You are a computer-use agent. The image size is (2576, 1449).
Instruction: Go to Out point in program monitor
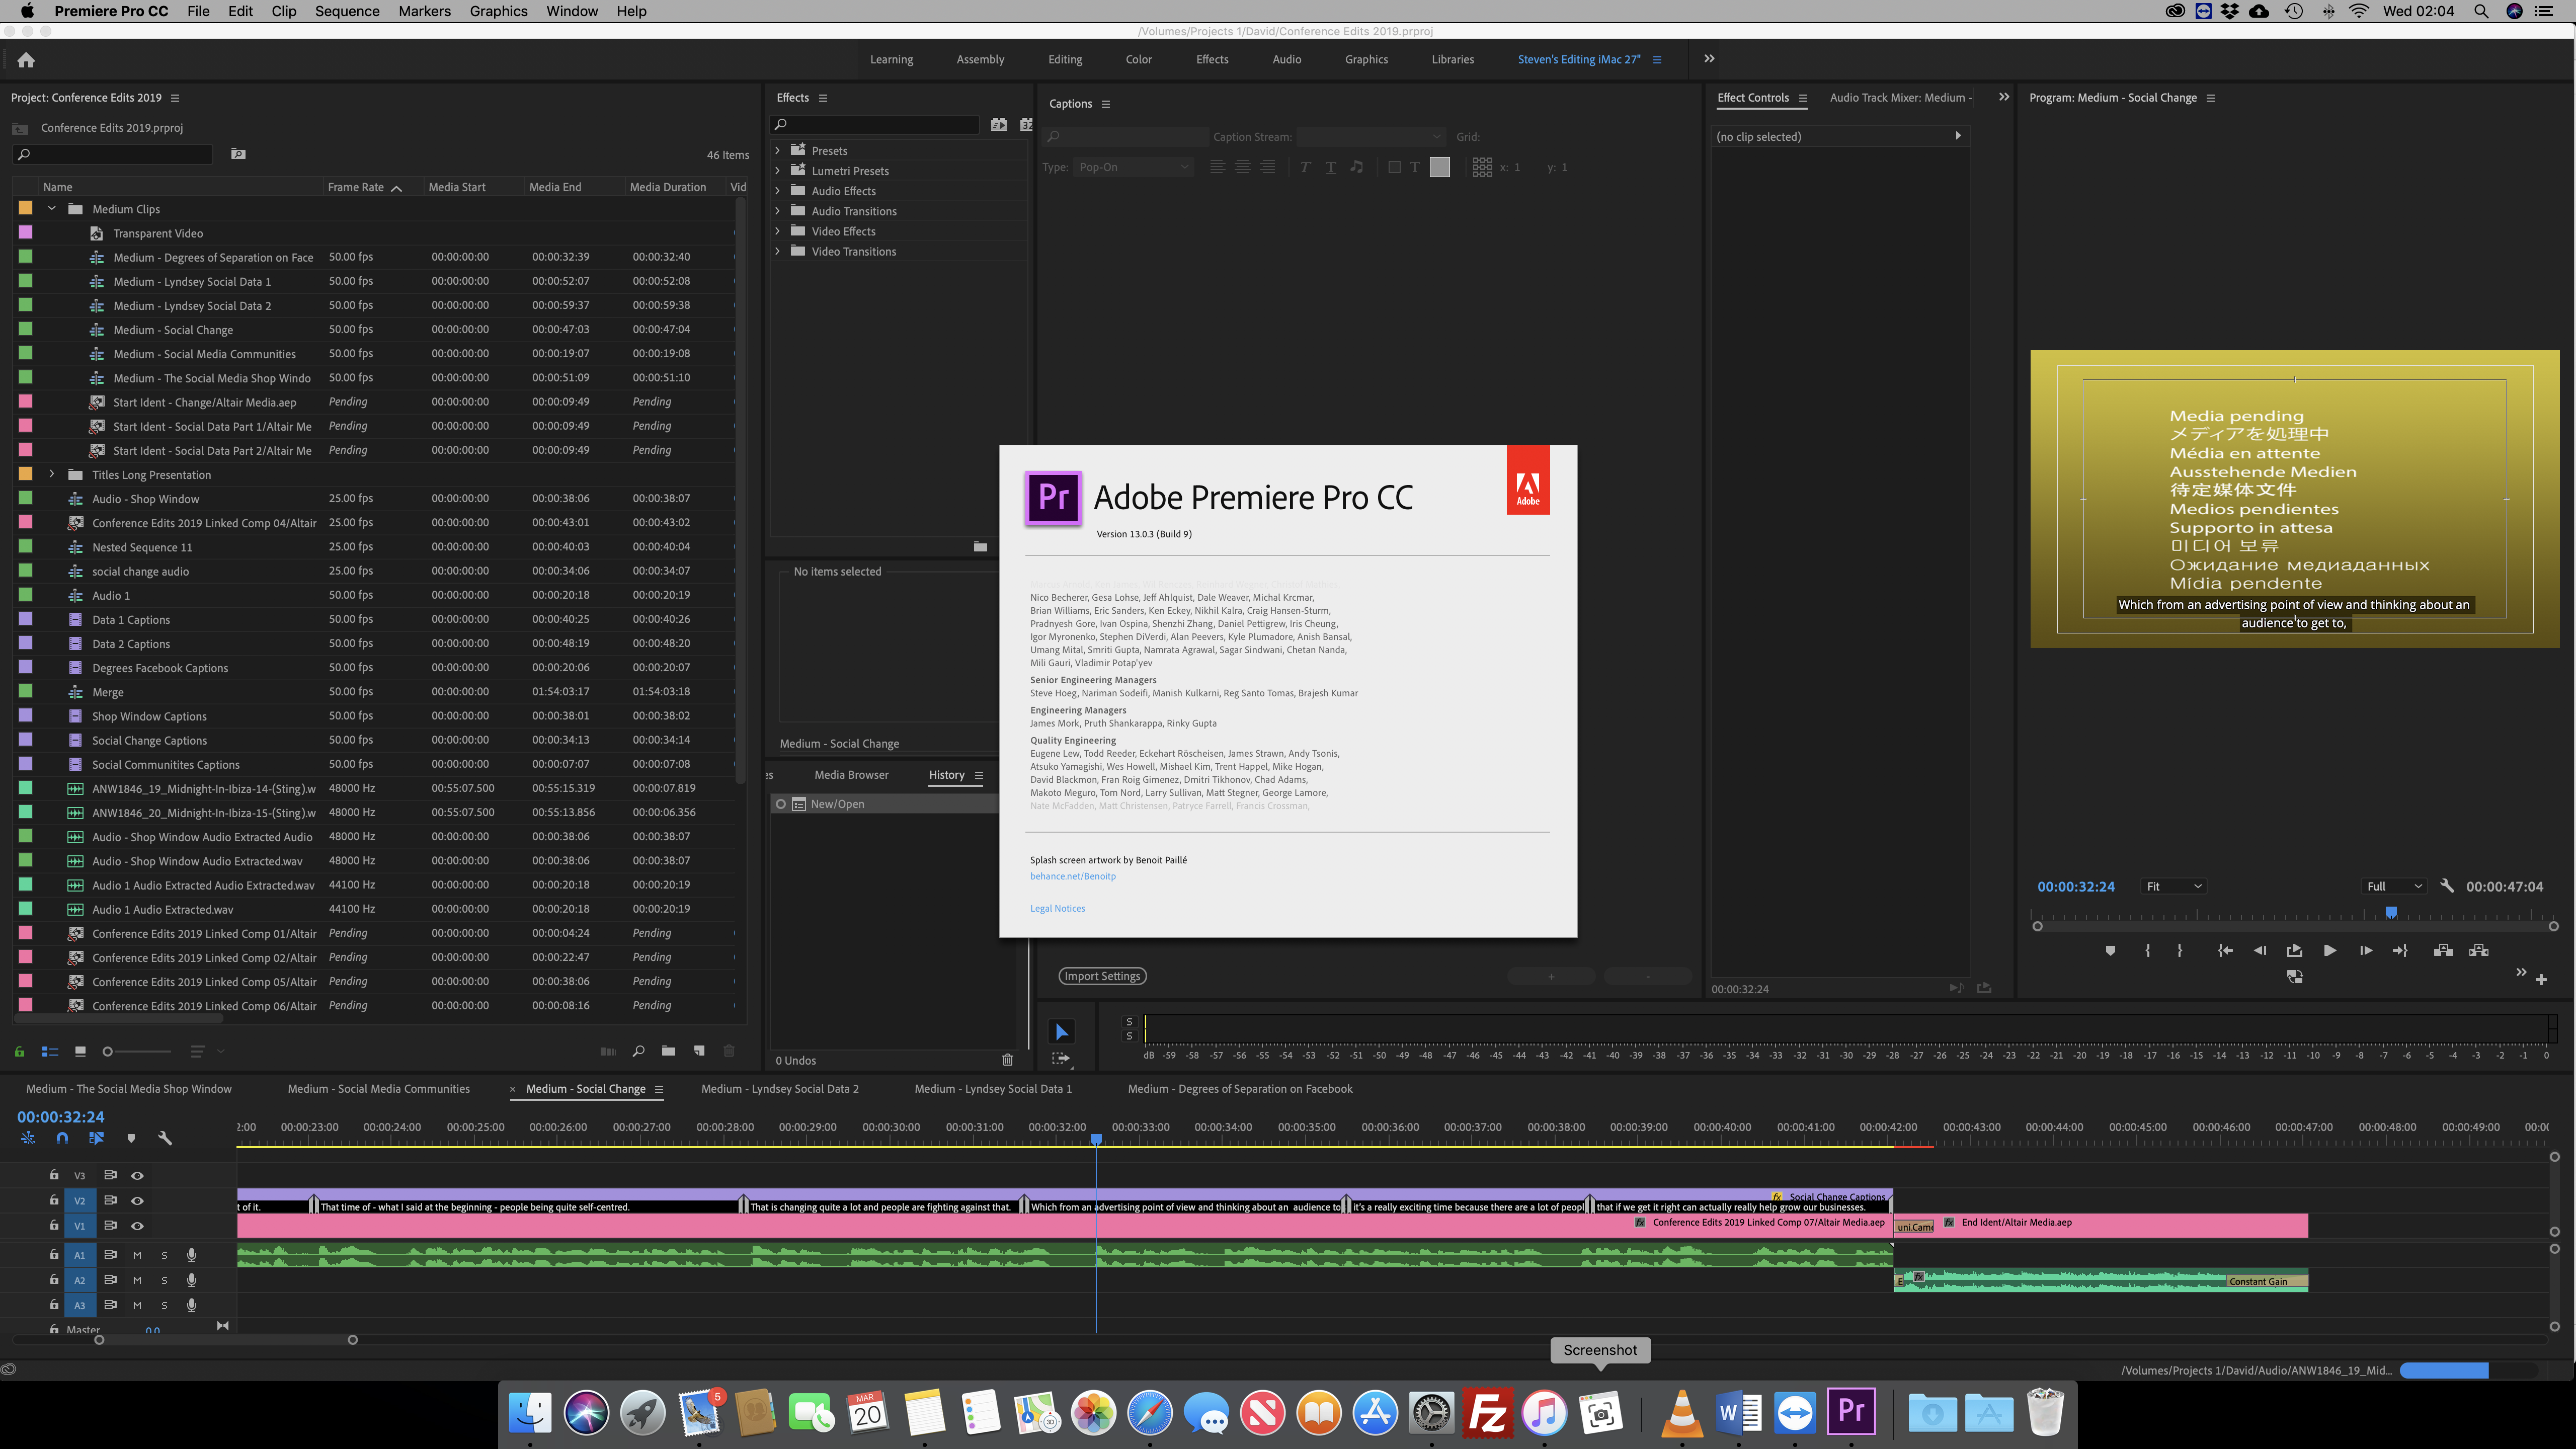tap(2400, 951)
